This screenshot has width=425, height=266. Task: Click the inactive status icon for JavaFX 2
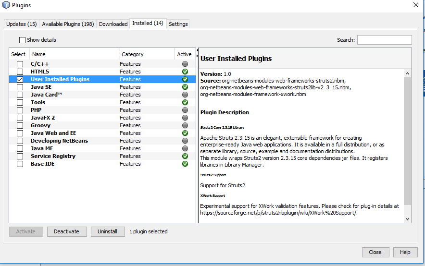click(185, 118)
